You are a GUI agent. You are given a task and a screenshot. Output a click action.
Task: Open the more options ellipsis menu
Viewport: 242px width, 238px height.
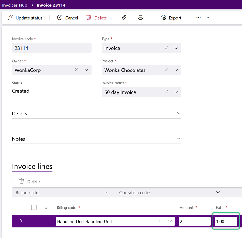(x=198, y=18)
